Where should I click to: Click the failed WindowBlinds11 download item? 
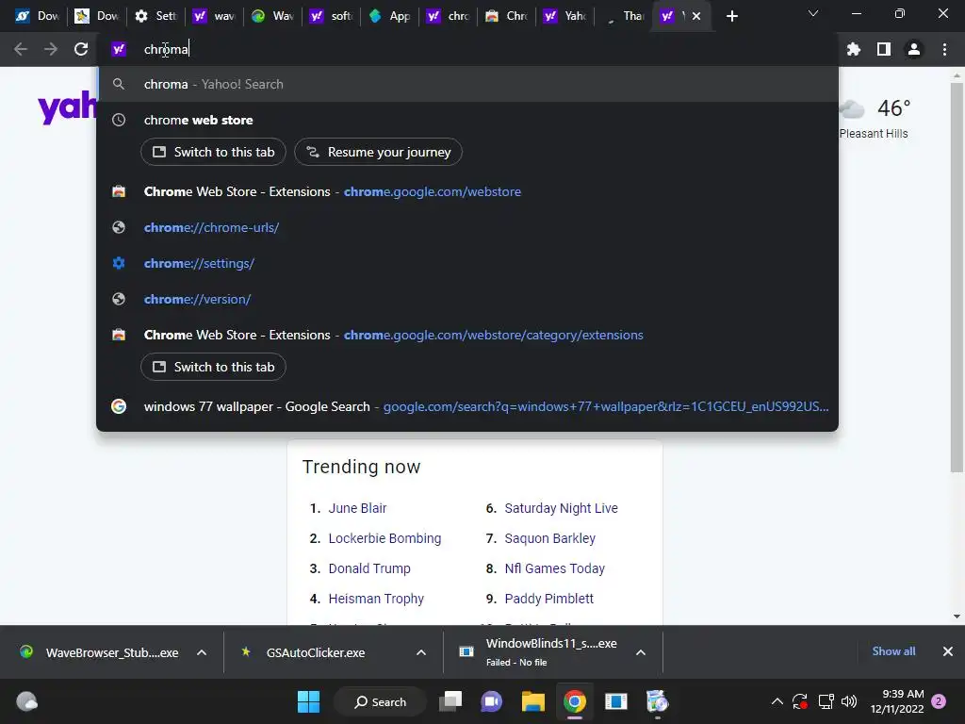(x=538, y=652)
